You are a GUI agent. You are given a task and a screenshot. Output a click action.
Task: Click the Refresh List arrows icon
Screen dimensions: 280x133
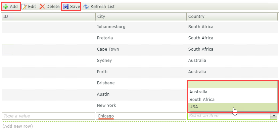(x=86, y=6)
